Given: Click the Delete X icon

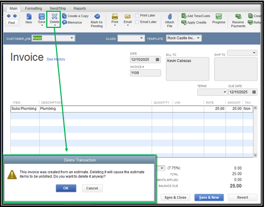Looking at the screenshot, I should point(54,16).
